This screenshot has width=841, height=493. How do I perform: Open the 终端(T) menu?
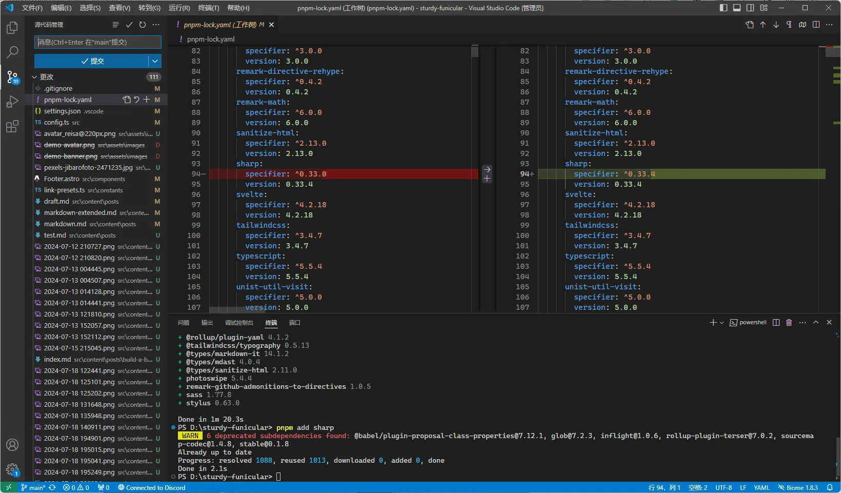pyautogui.click(x=208, y=8)
